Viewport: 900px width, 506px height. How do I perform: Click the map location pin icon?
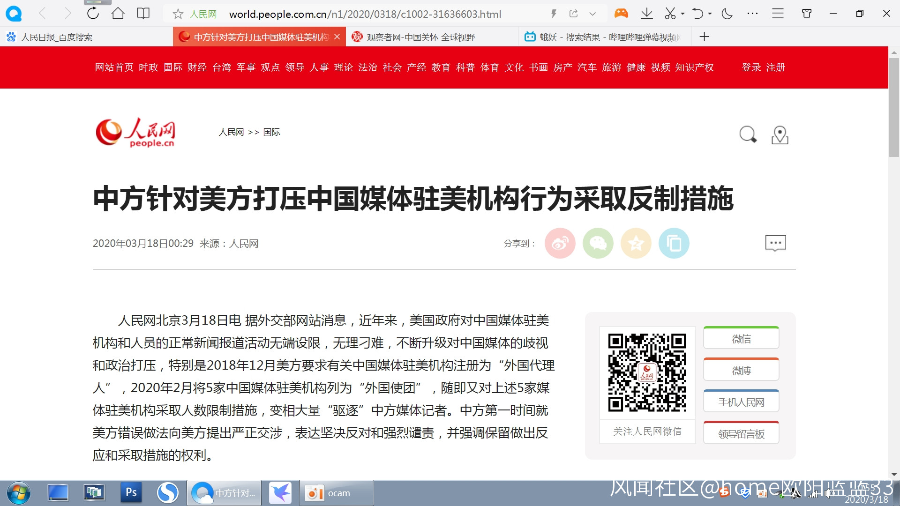780,135
